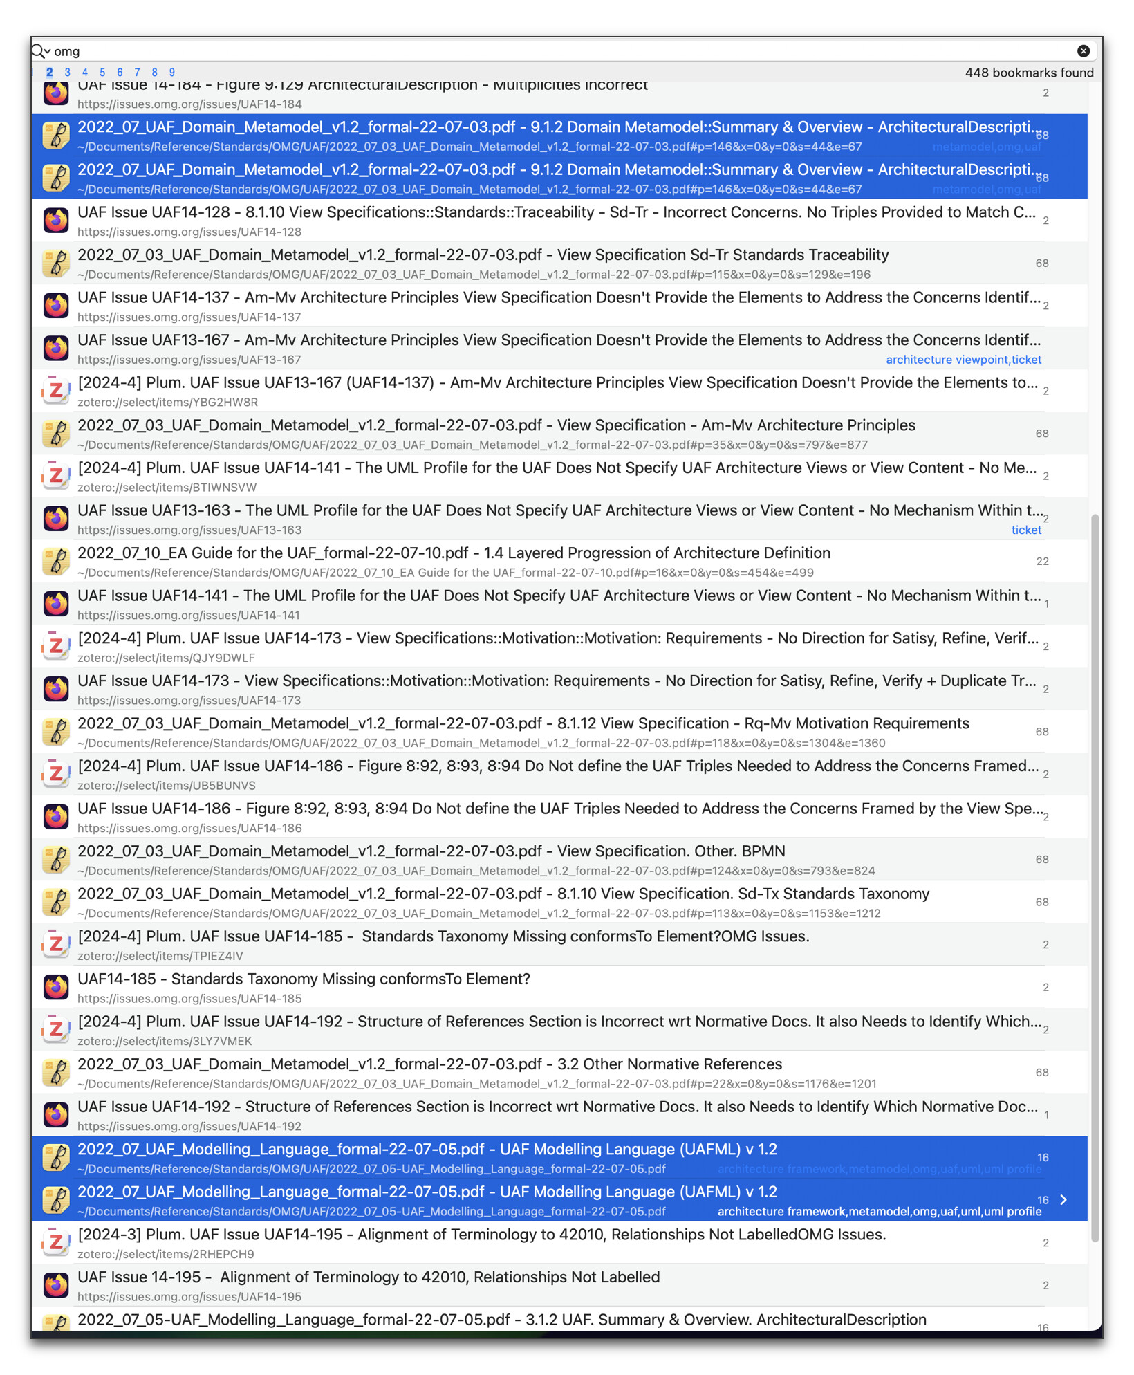Click the 'ticket' tag on UAF13-163 row
The image size is (1134, 1375).
[x=1025, y=530]
